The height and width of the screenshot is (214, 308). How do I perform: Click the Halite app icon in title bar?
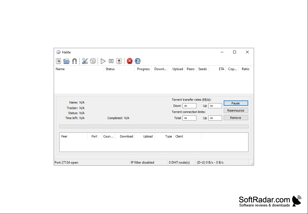coord(58,52)
